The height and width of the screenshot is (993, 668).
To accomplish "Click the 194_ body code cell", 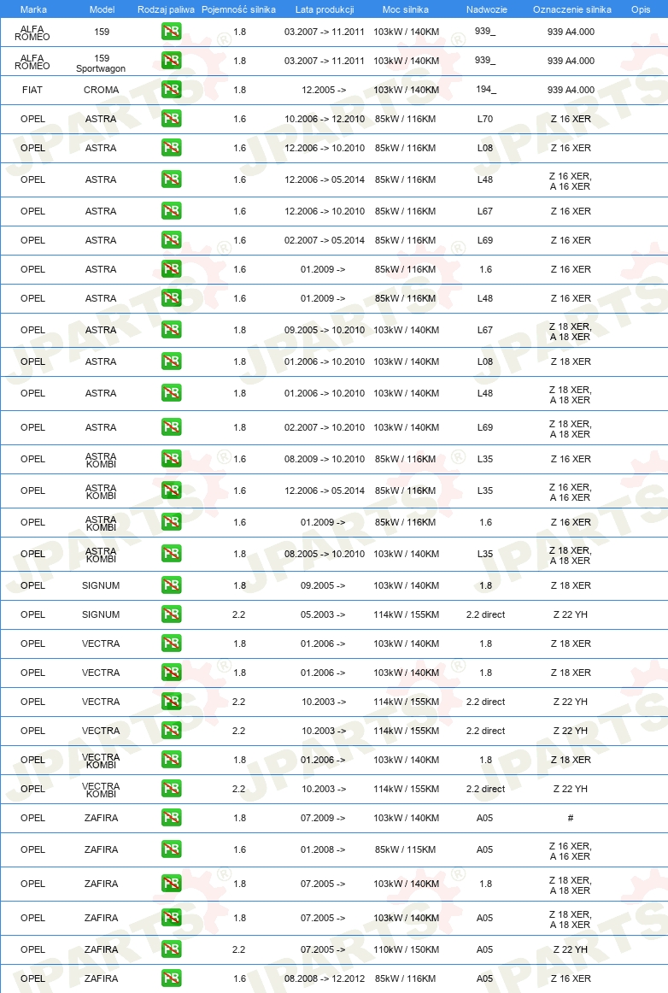I will pyautogui.click(x=486, y=89).
